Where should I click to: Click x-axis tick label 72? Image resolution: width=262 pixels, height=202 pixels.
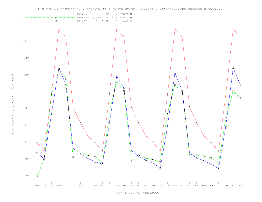pos(211,185)
